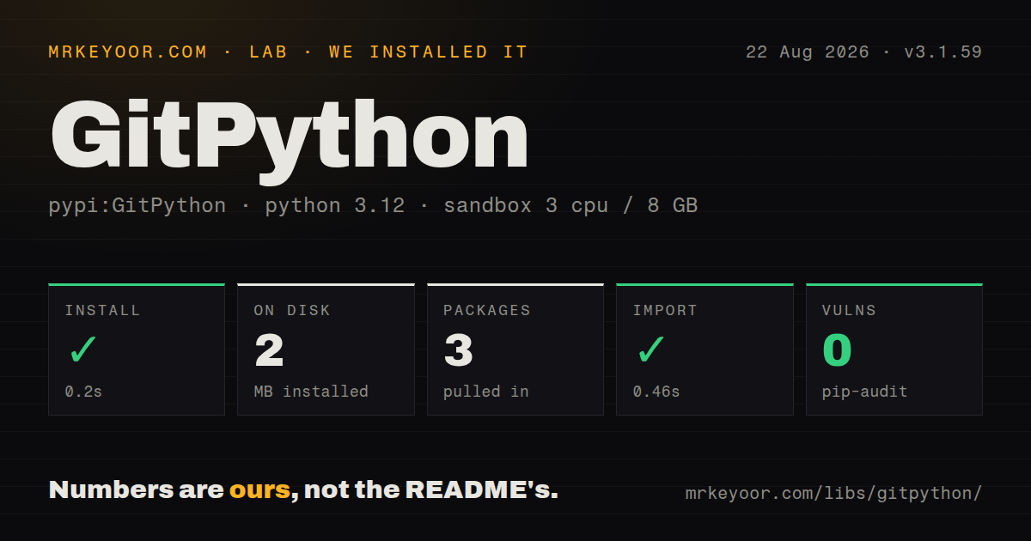Click the 'ON DISK' card label
Screen dimensions: 1031x541
click(292, 311)
